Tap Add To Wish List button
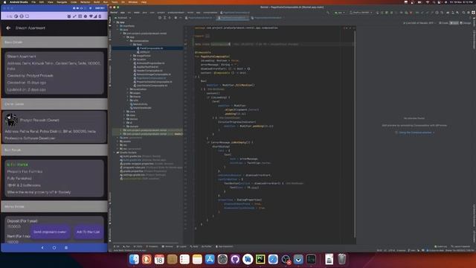The image size is (476, 268). pyautogui.click(x=88, y=232)
